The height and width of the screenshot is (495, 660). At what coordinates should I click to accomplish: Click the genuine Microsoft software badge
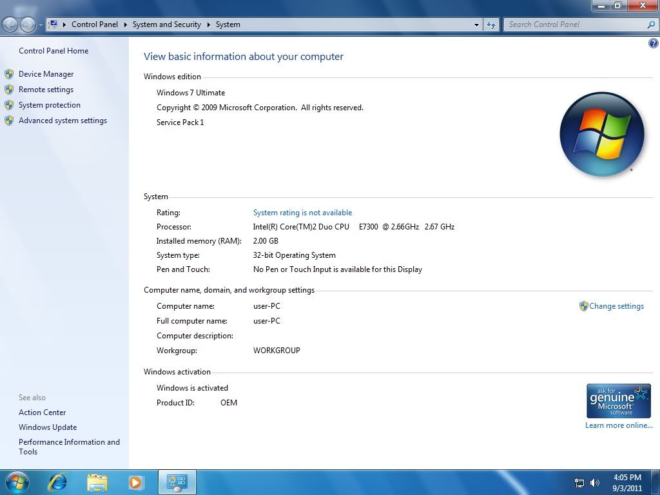618,401
